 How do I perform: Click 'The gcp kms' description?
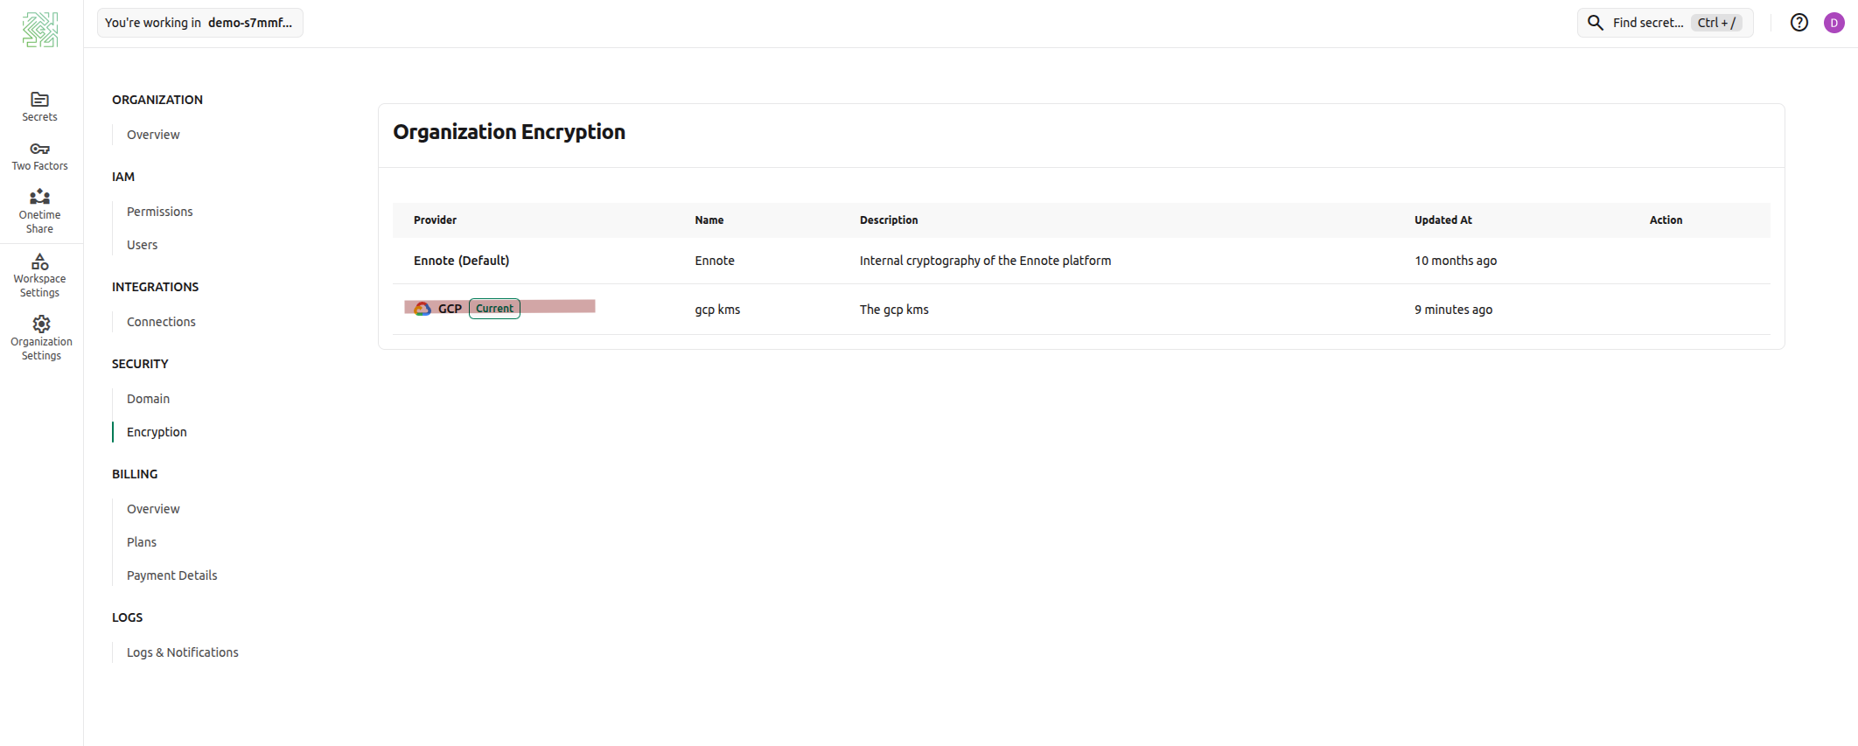tap(894, 310)
